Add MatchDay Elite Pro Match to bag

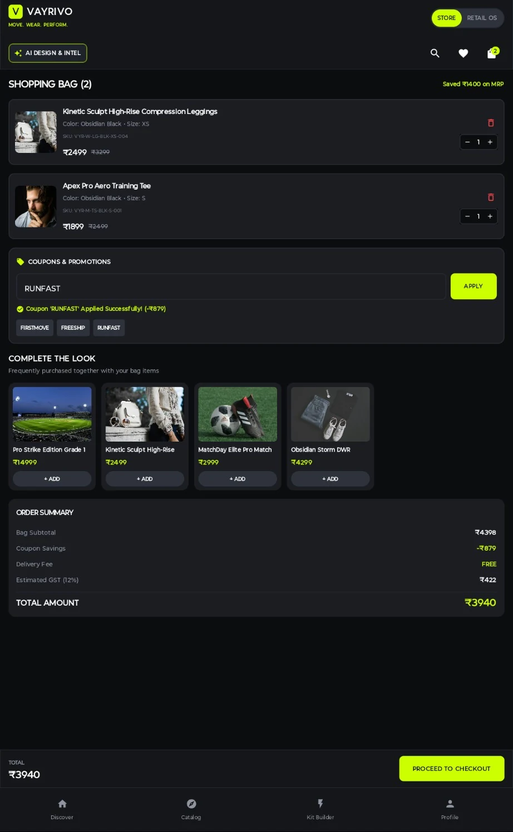coord(238,479)
